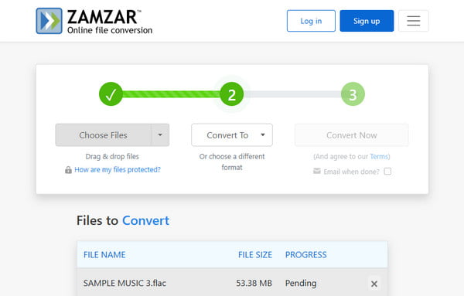
Task: Remove SAMPLE MUSIC 3.flac with the X
Action: [x=374, y=284]
